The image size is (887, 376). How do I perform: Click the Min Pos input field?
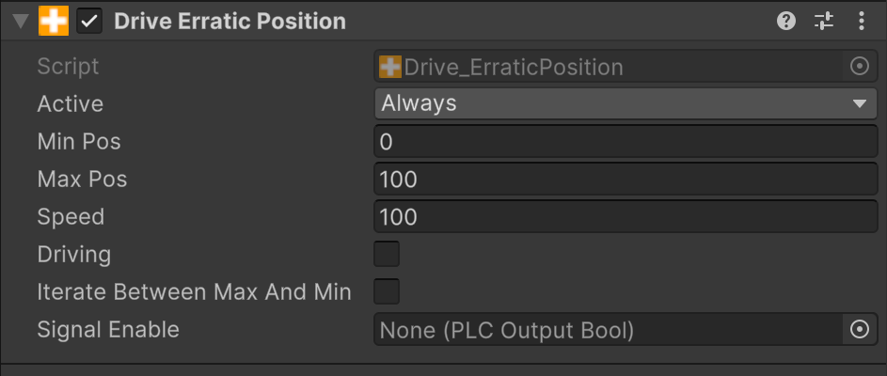point(626,142)
